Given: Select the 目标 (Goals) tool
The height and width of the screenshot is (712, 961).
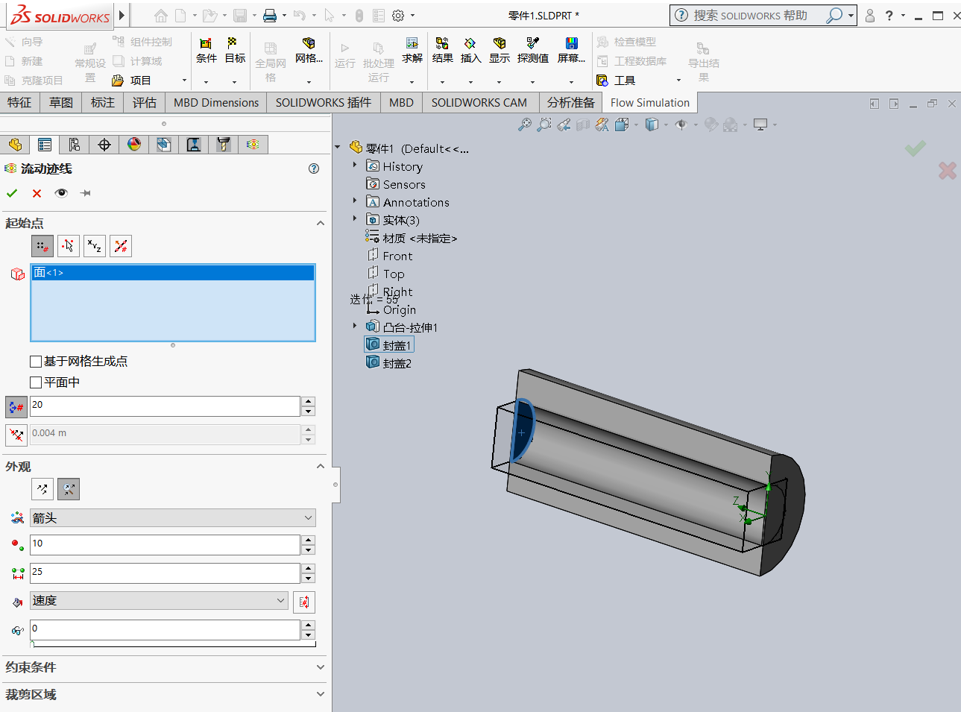Looking at the screenshot, I should pos(234,51).
